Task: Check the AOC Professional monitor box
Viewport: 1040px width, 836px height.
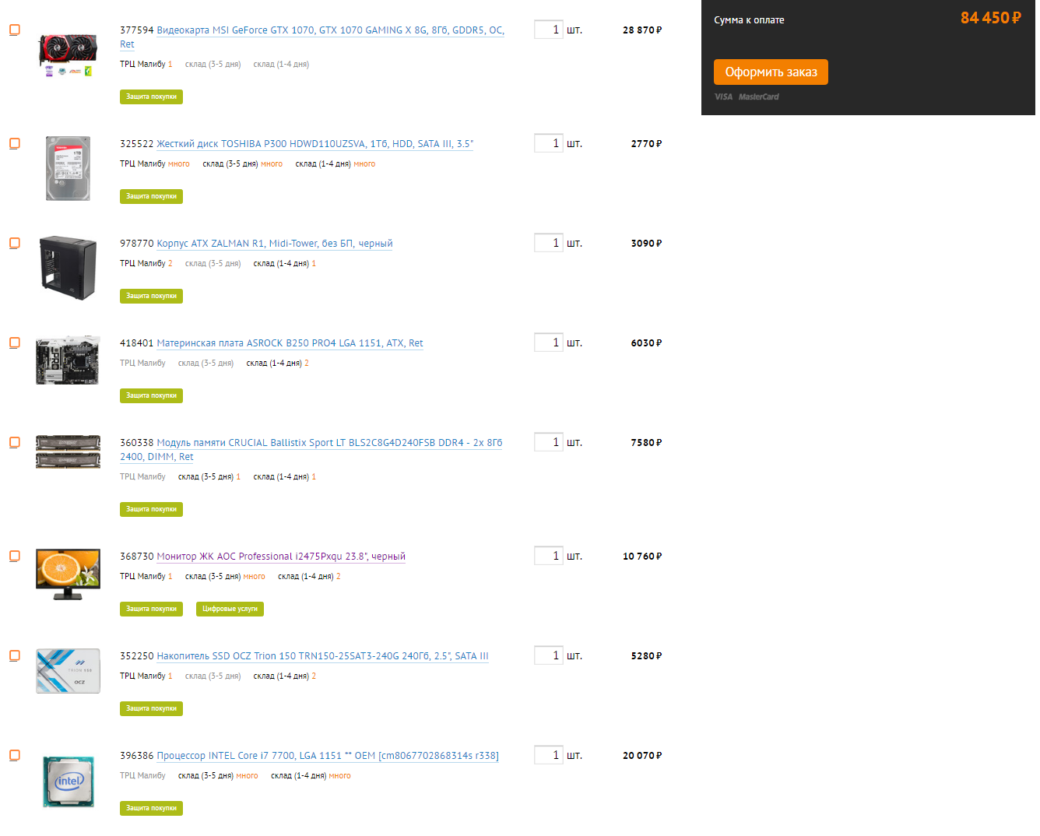Action: coord(14,556)
